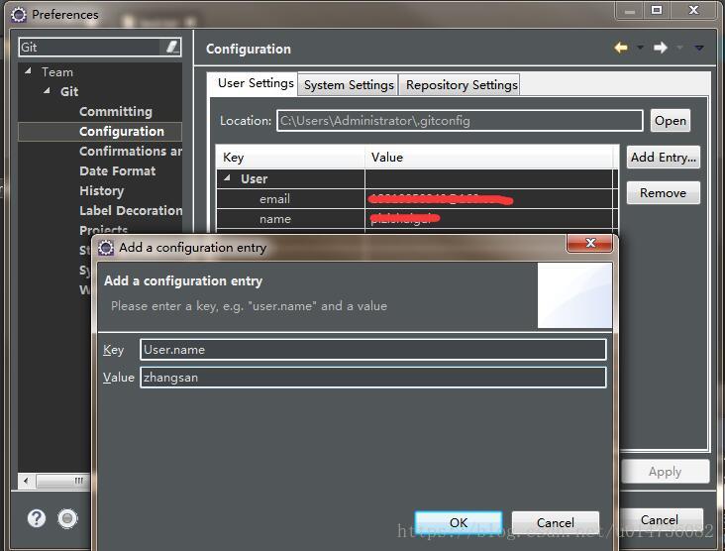Viewport: 725px width, 551px height.
Task: Clear the Git filter text icon
Action: tap(171, 47)
